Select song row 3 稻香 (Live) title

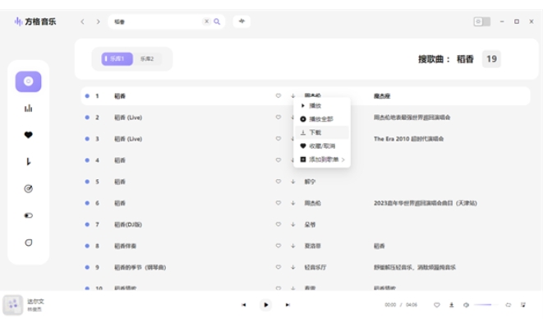[x=128, y=139]
